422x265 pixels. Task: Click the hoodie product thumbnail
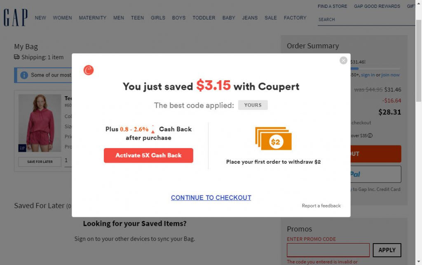point(40,123)
